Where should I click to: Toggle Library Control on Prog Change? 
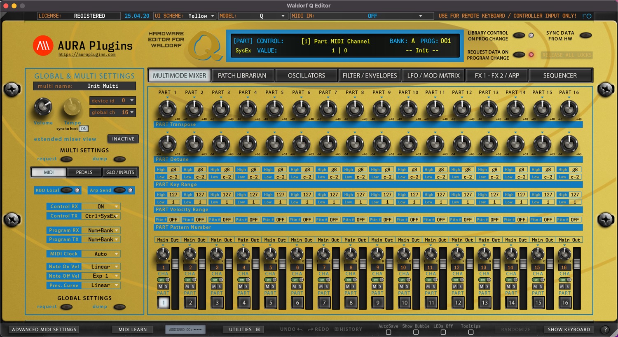[x=519, y=35]
